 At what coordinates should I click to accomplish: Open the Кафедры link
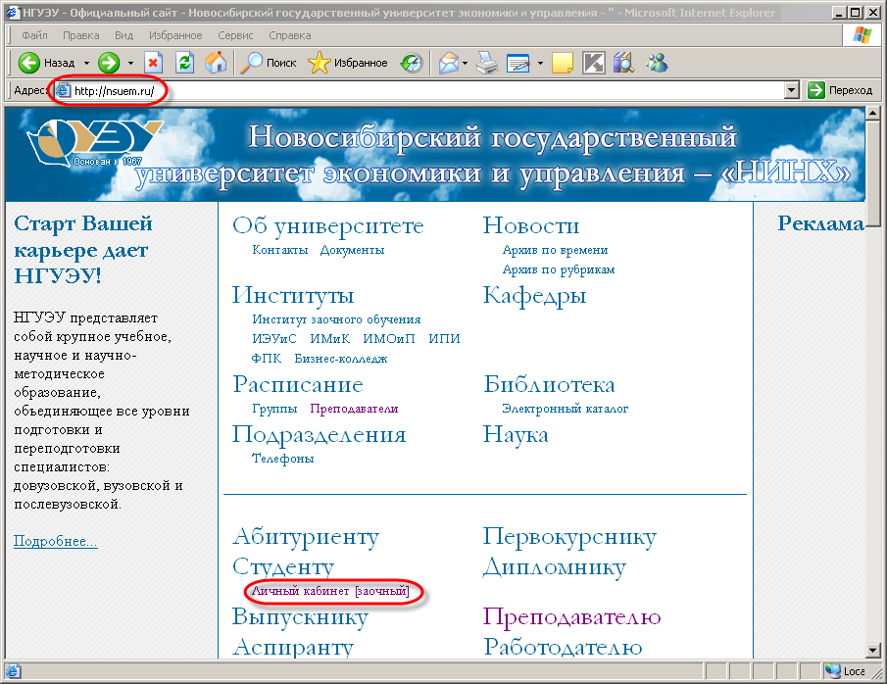(x=534, y=296)
